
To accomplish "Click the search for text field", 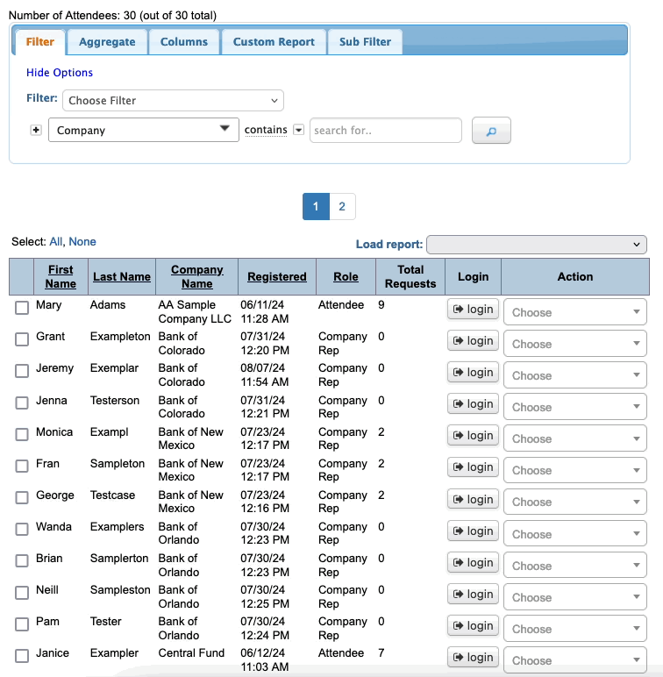I will tap(385, 130).
